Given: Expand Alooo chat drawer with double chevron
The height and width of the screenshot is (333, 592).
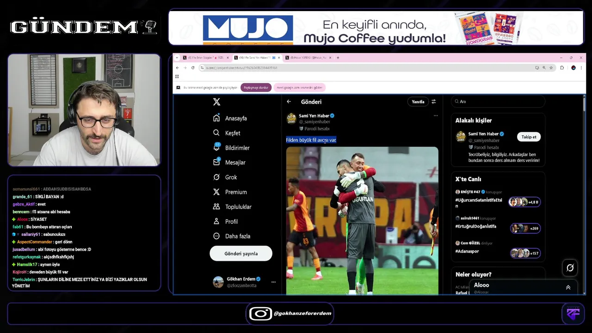Looking at the screenshot, I should (568, 287).
